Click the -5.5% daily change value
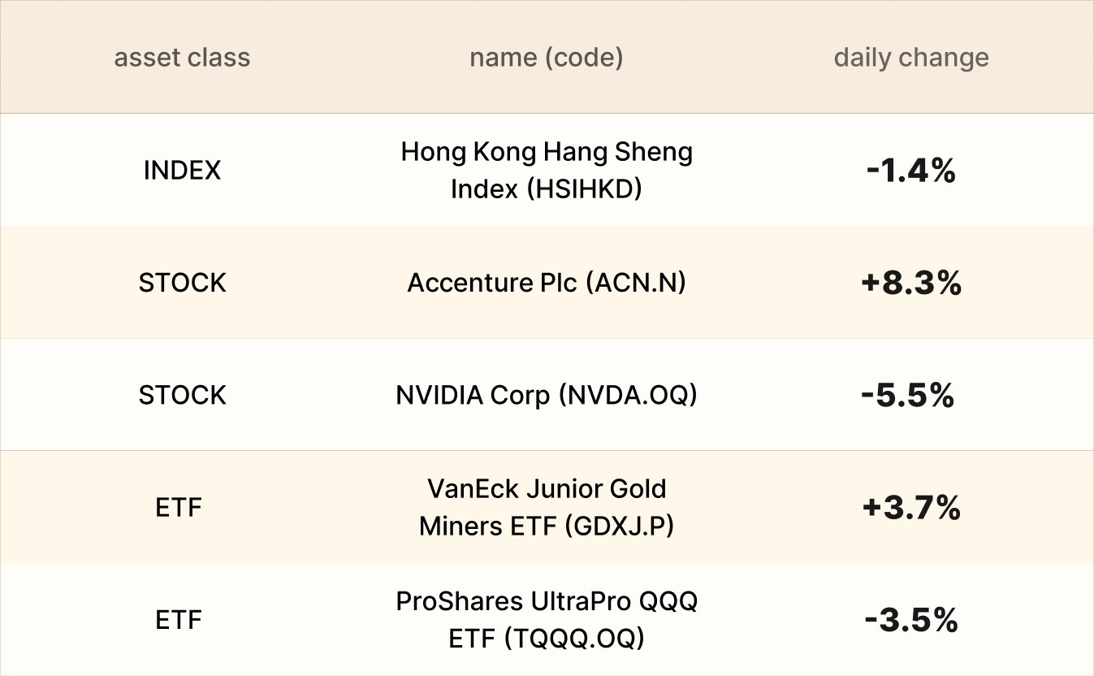 pos(907,396)
